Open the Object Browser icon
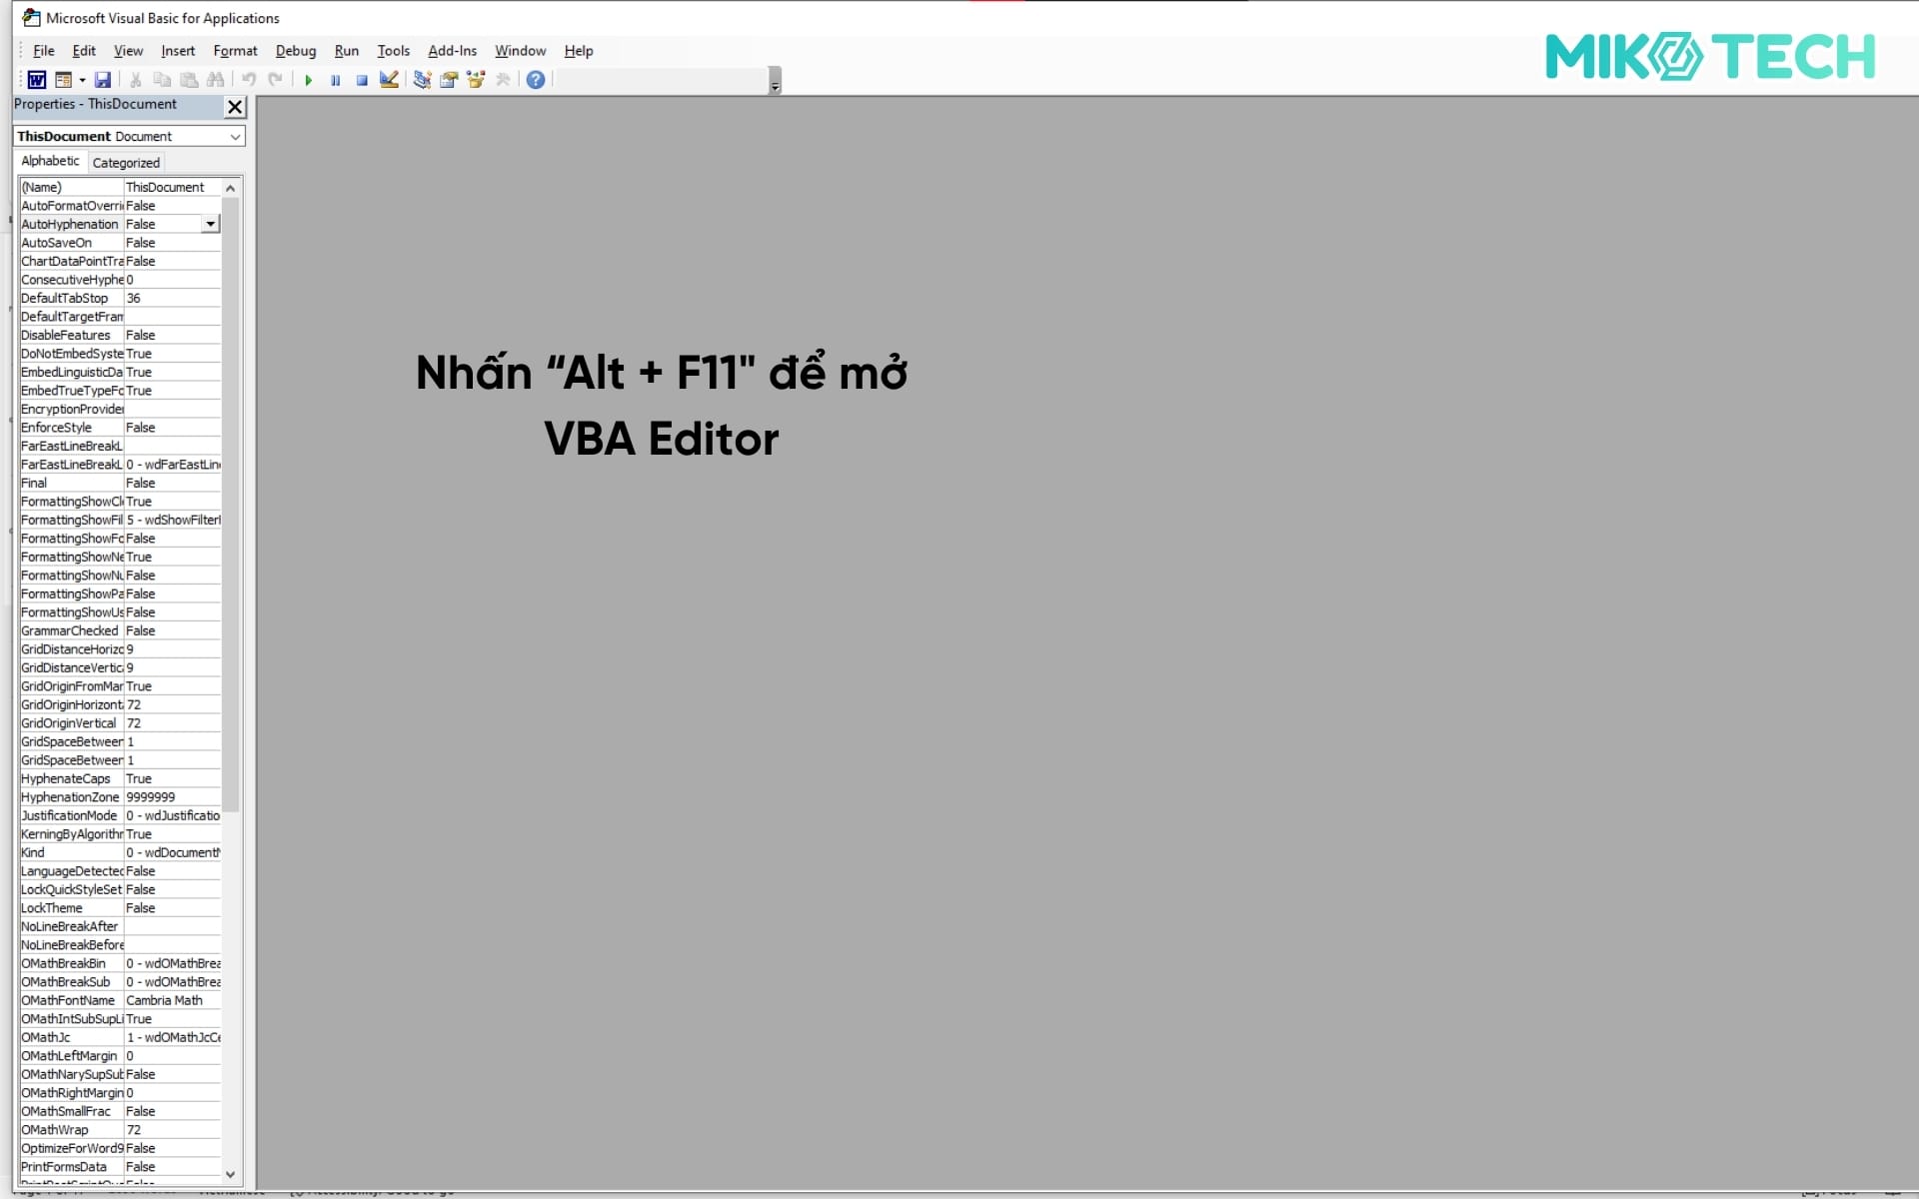This screenshot has height=1199, width=1919. (x=476, y=80)
